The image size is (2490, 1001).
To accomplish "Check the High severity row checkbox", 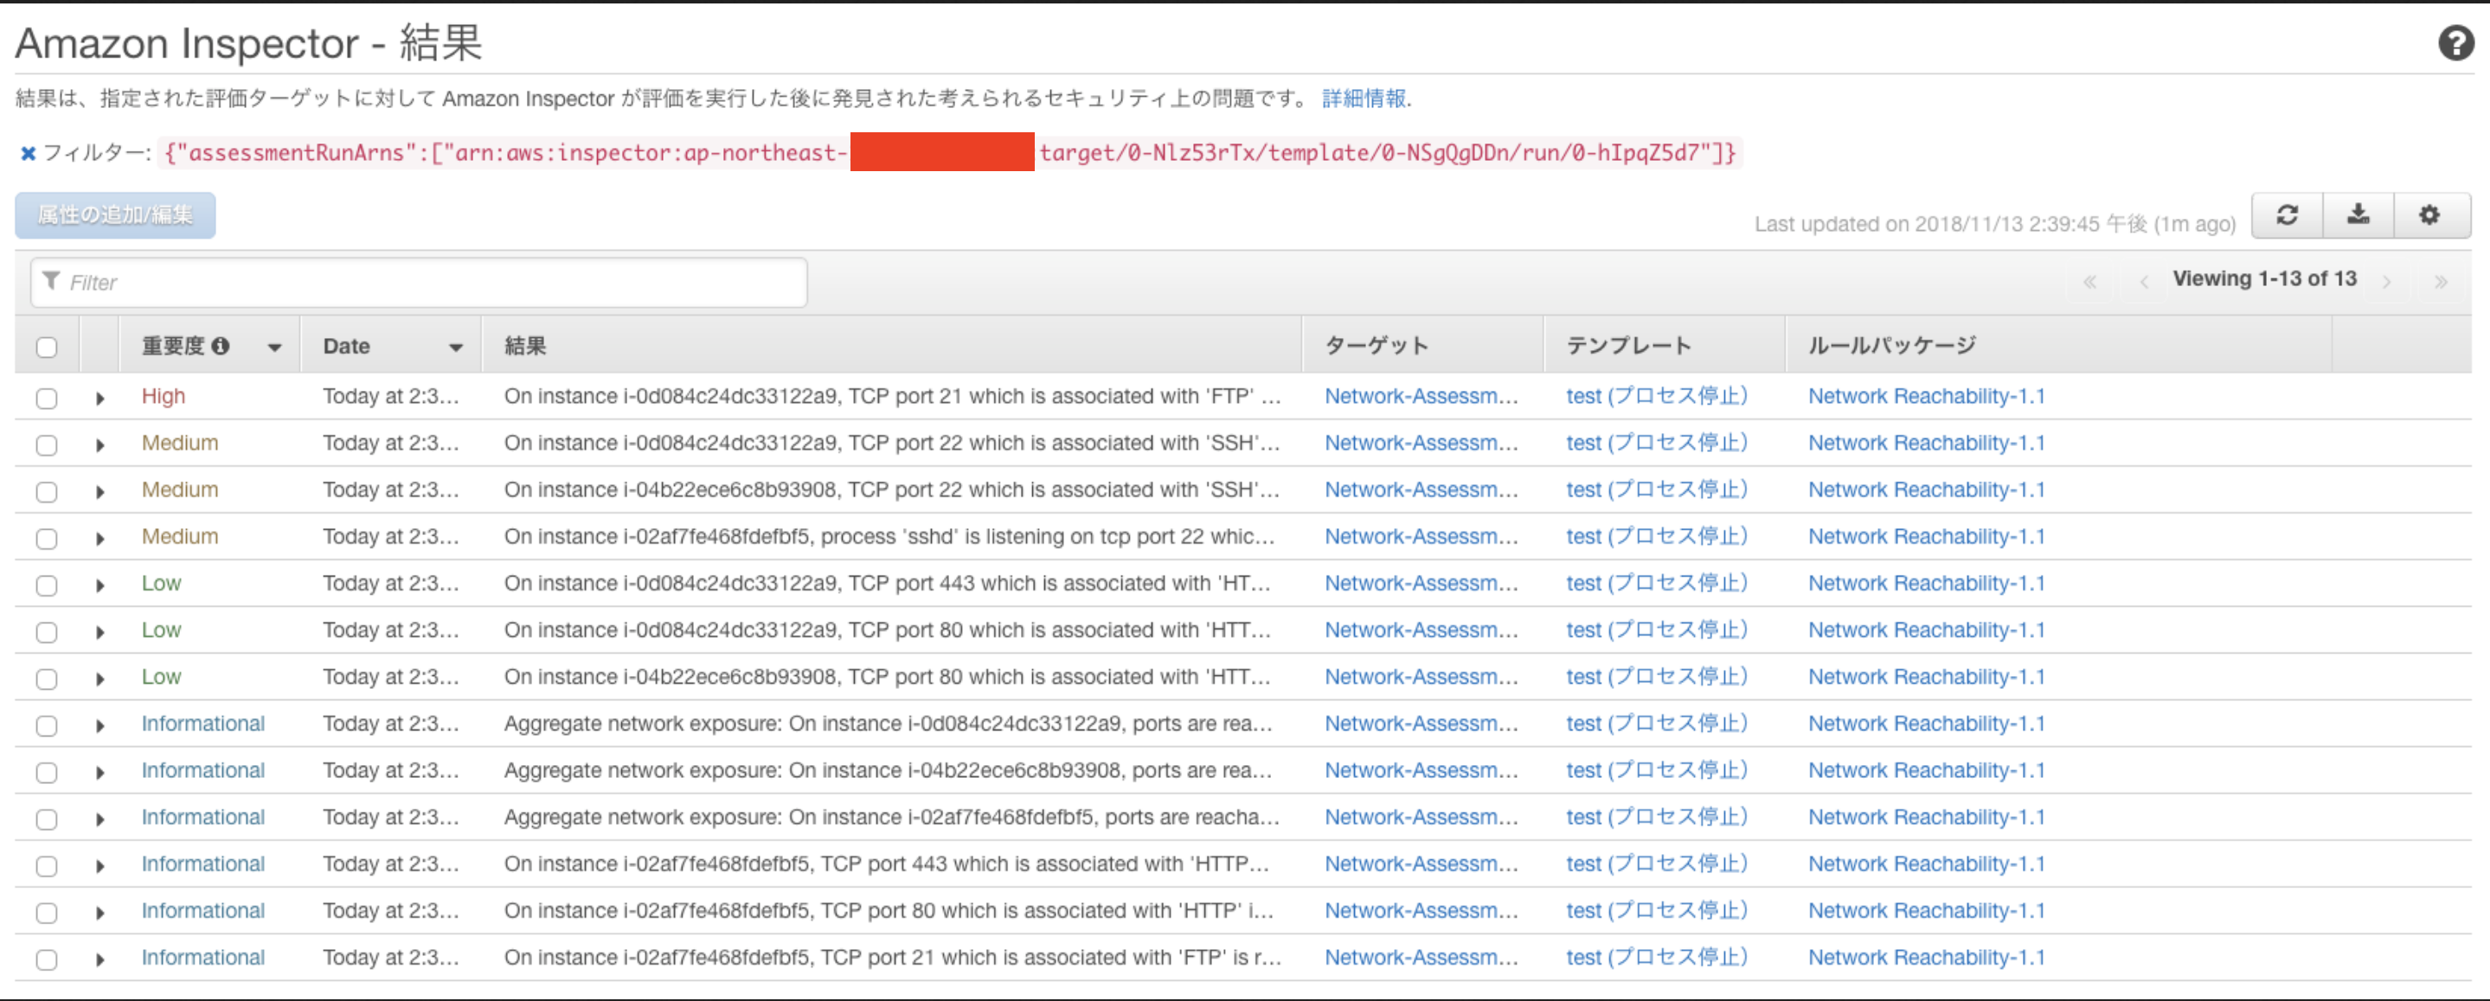I will [x=47, y=398].
